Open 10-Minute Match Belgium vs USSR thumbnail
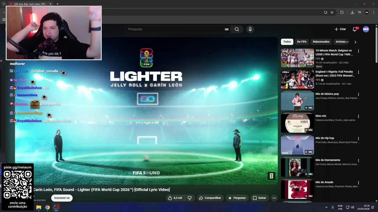 (x=297, y=58)
